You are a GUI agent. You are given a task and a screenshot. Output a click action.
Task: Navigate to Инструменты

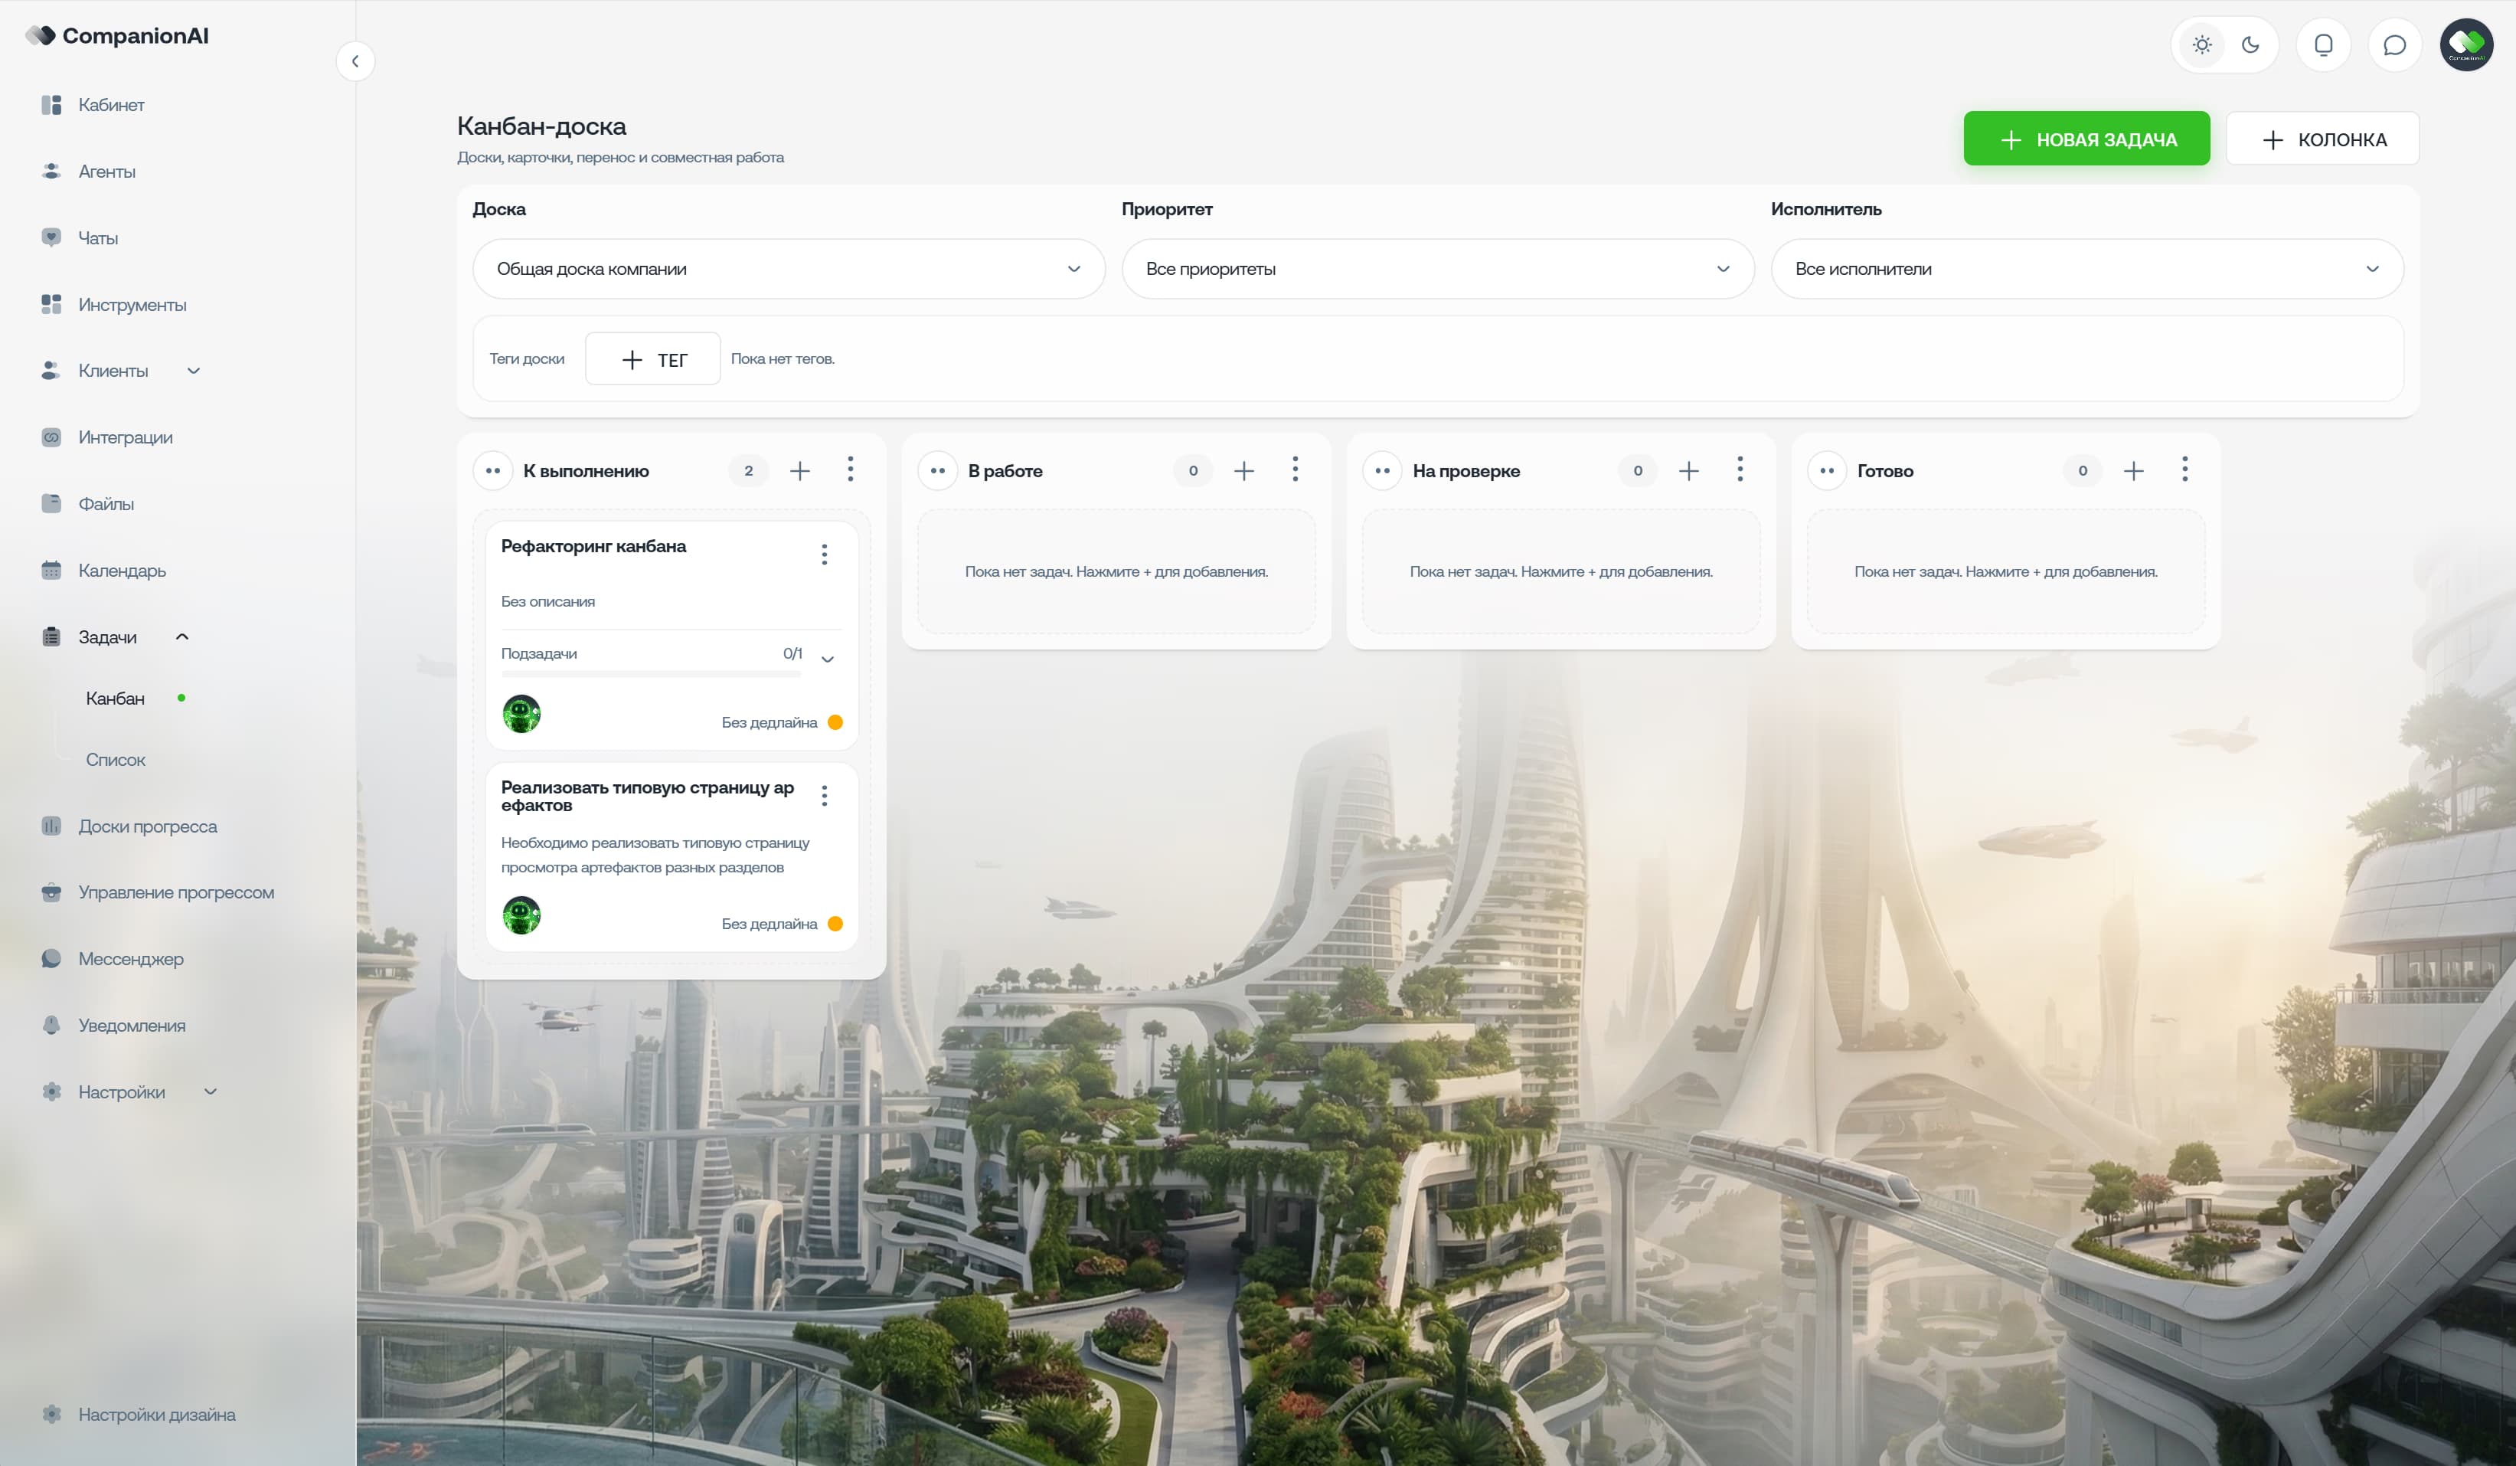point(132,305)
